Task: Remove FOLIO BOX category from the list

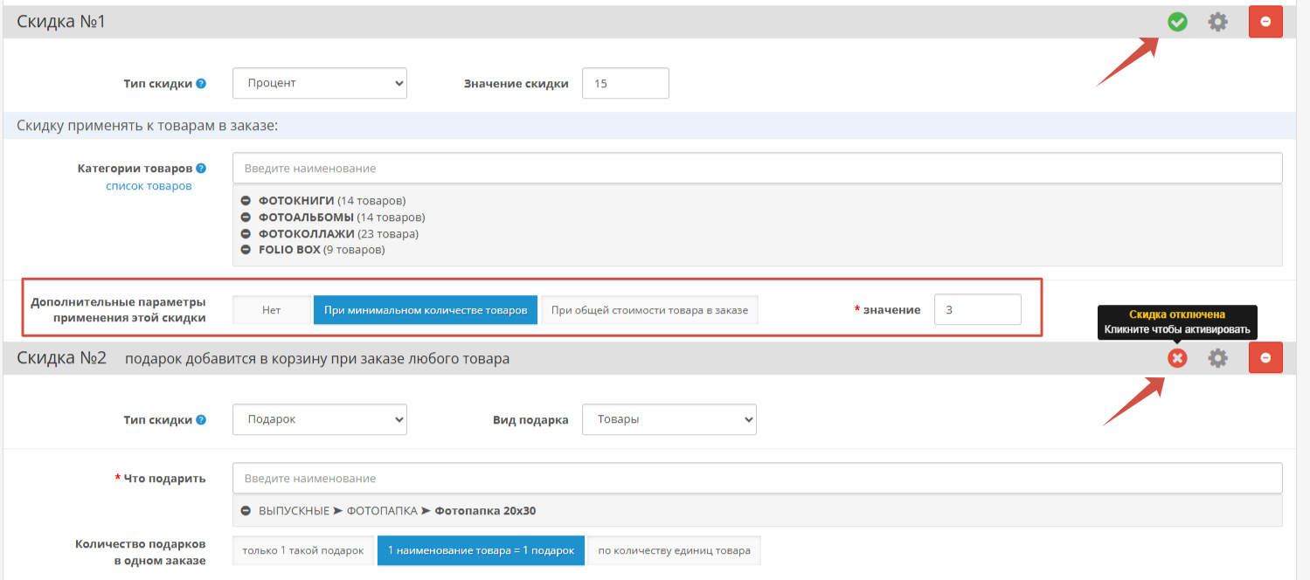Action: pos(246,250)
